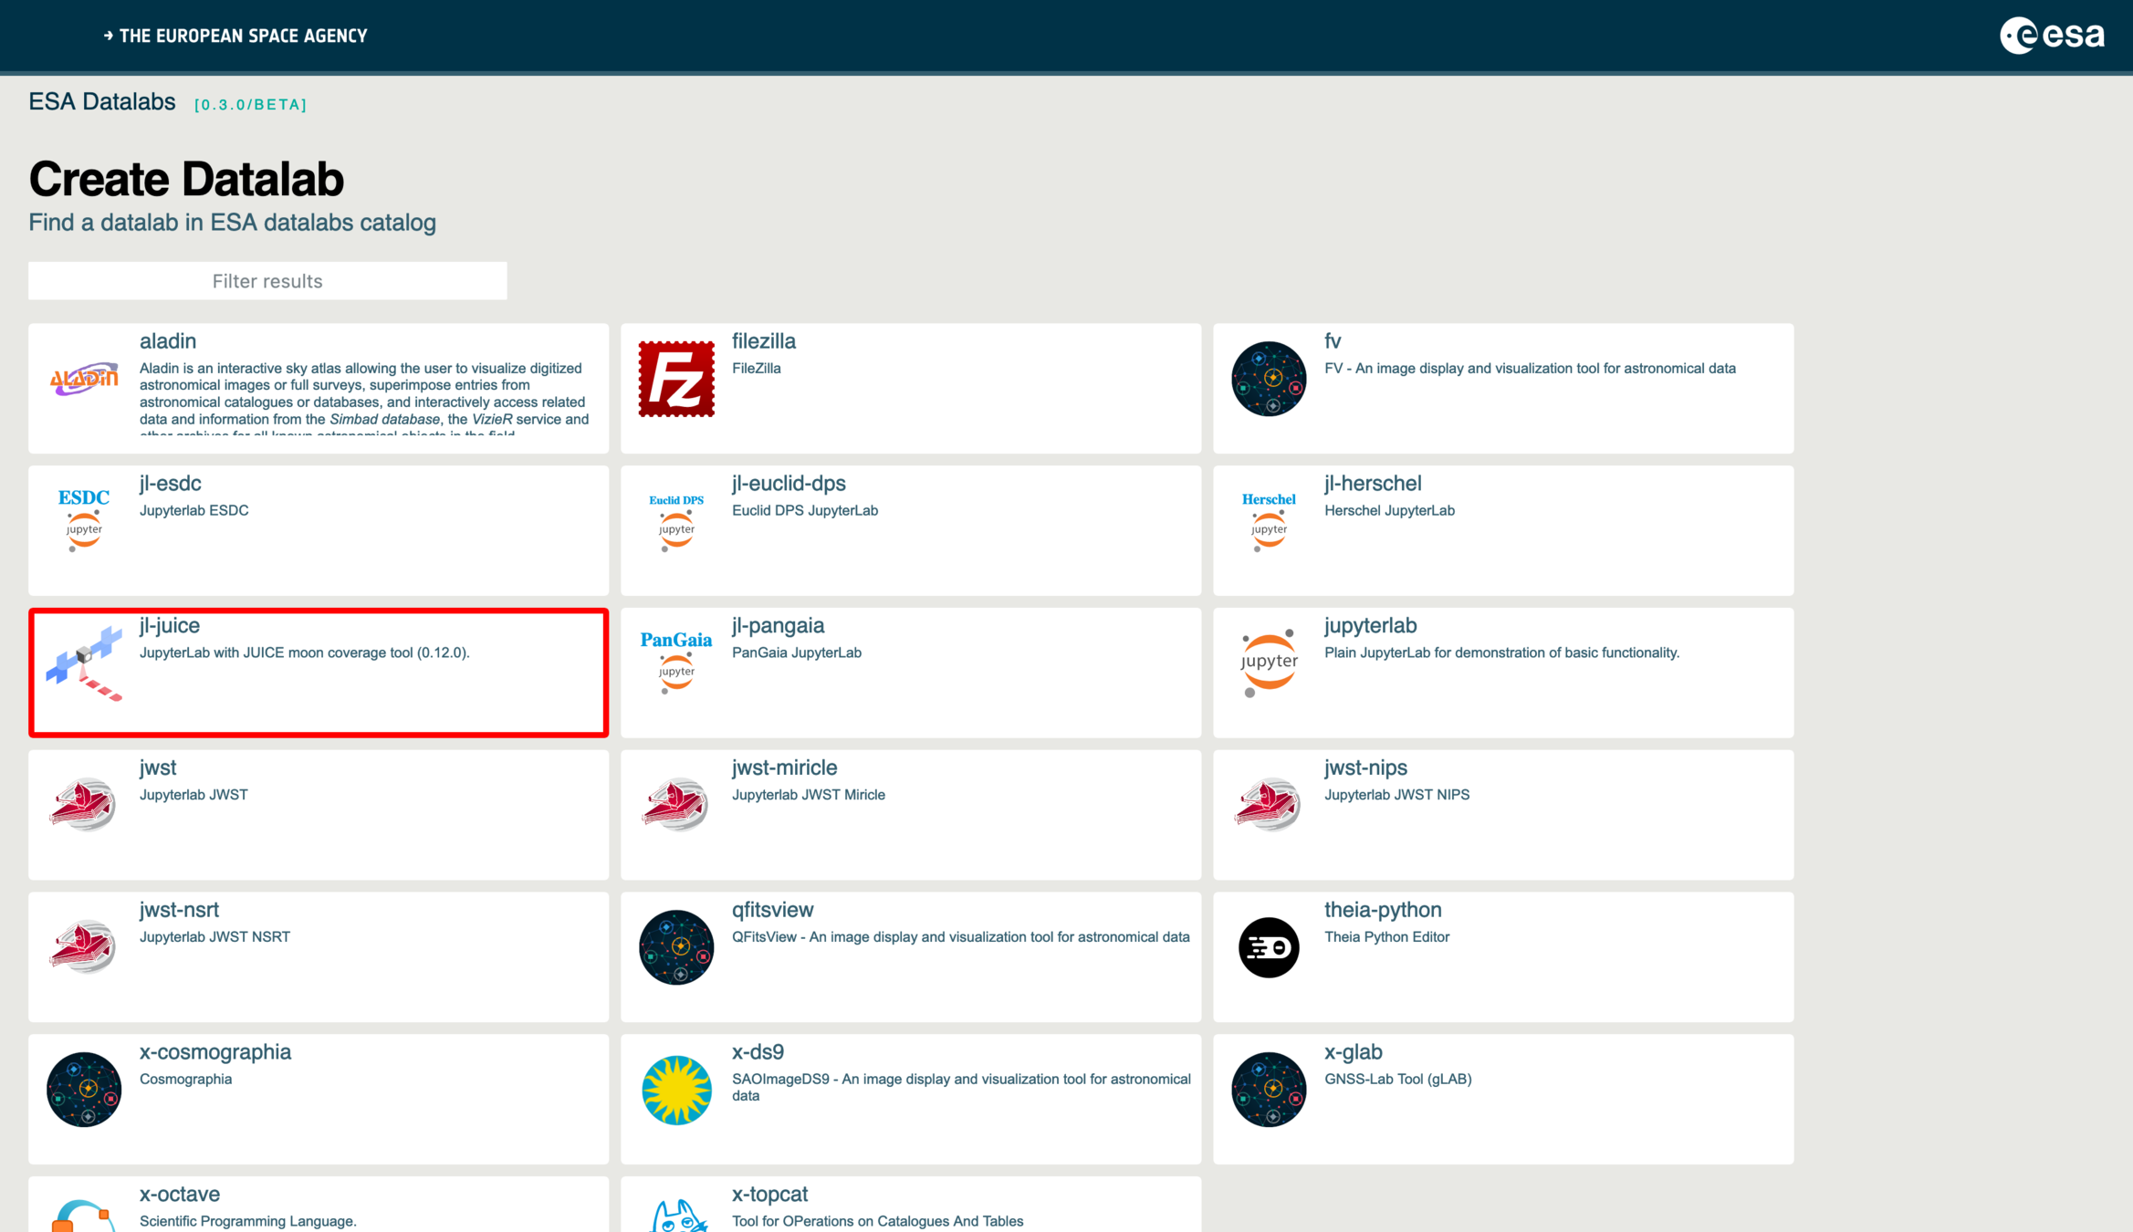Screen dimensions: 2133x1232
Task: Click the PanGaia Jupyter logo icon
Action: click(x=675, y=662)
